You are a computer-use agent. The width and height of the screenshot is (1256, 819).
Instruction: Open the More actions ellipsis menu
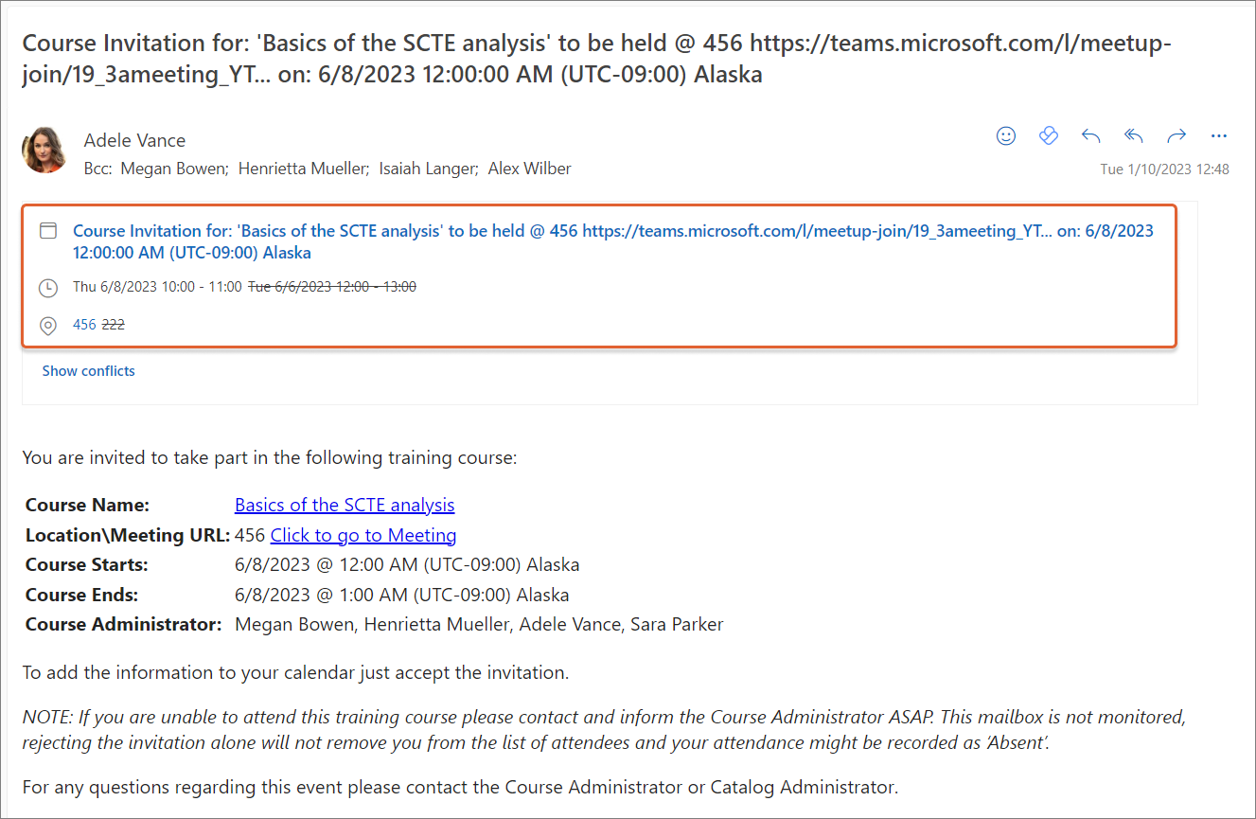pyautogui.click(x=1219, y=136)
